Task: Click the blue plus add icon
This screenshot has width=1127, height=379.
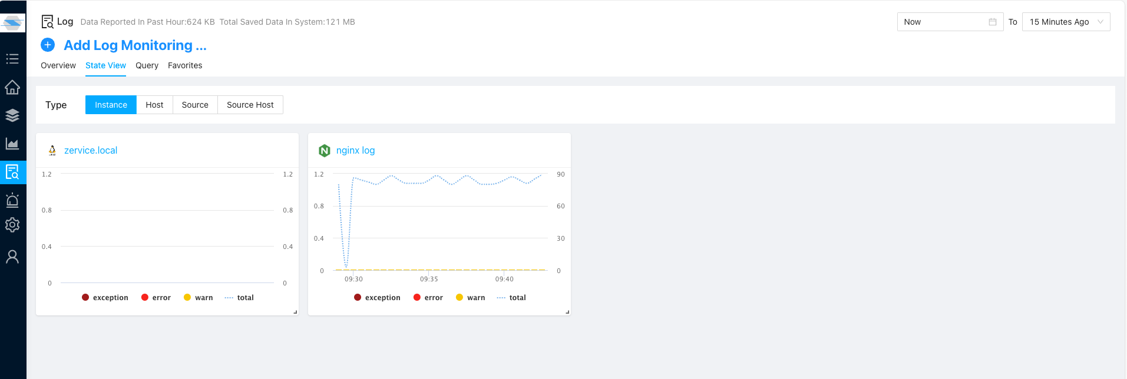Action: pyautogui.click(x=48, y=45)
